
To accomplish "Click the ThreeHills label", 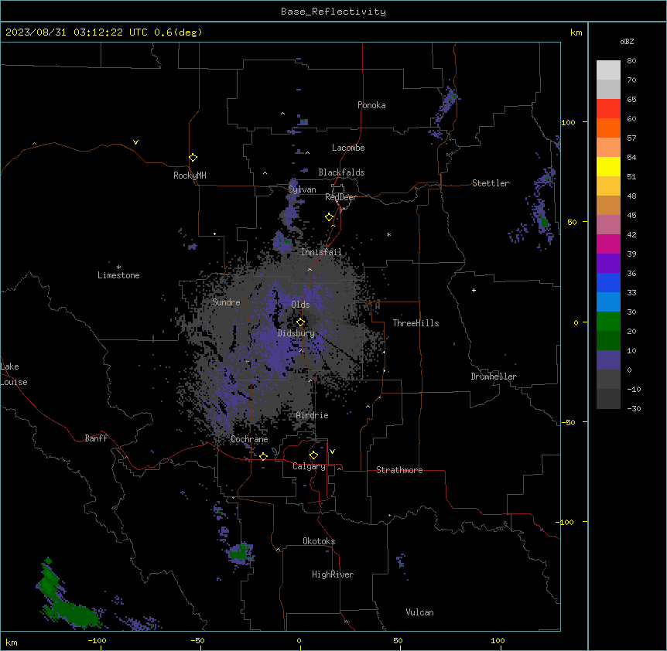I will [416, 323].
